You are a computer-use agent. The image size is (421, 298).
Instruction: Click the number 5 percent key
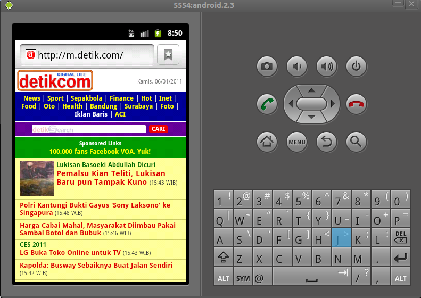point(302,199)
